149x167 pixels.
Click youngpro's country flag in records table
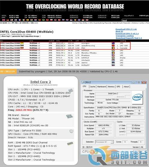113,43
